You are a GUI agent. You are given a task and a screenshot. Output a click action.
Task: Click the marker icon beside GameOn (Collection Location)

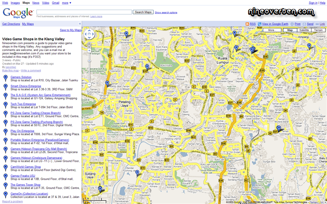(6, 195)
